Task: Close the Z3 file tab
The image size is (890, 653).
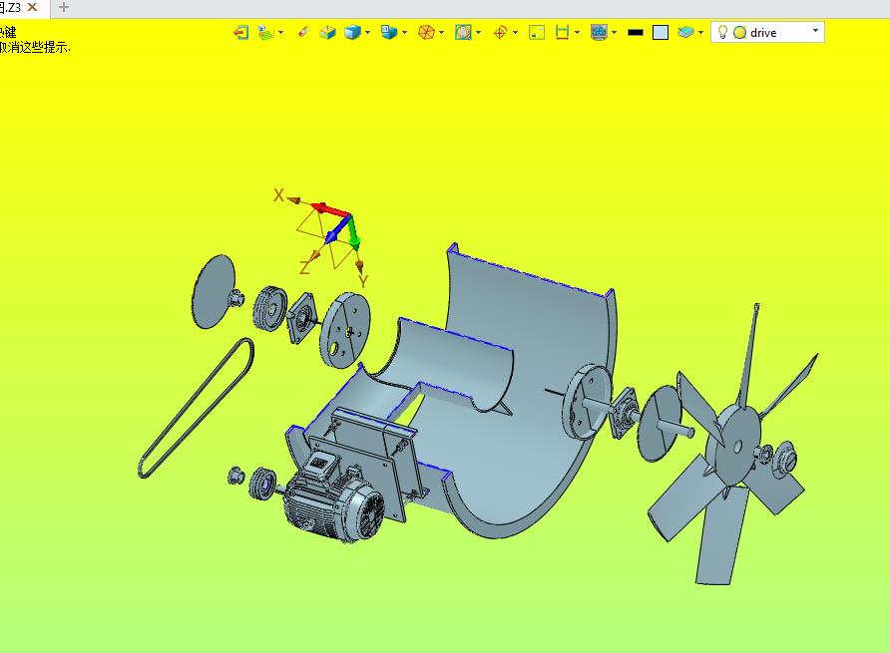Action: [x=32, y=7]
